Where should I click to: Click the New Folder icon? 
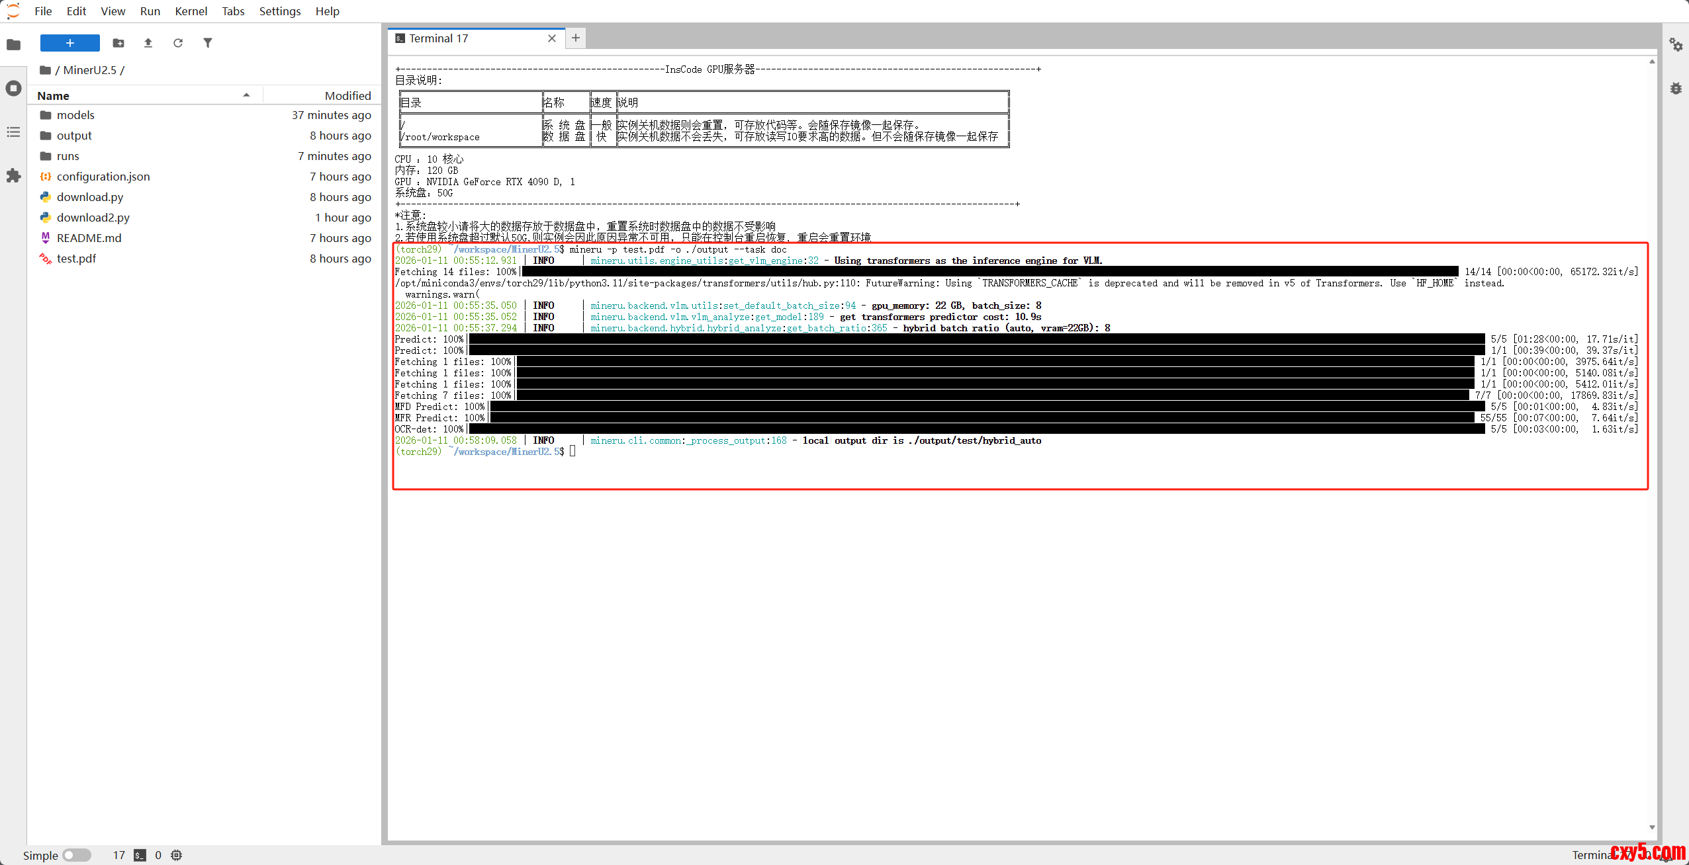pyautogui.click(x=118, y=43)
